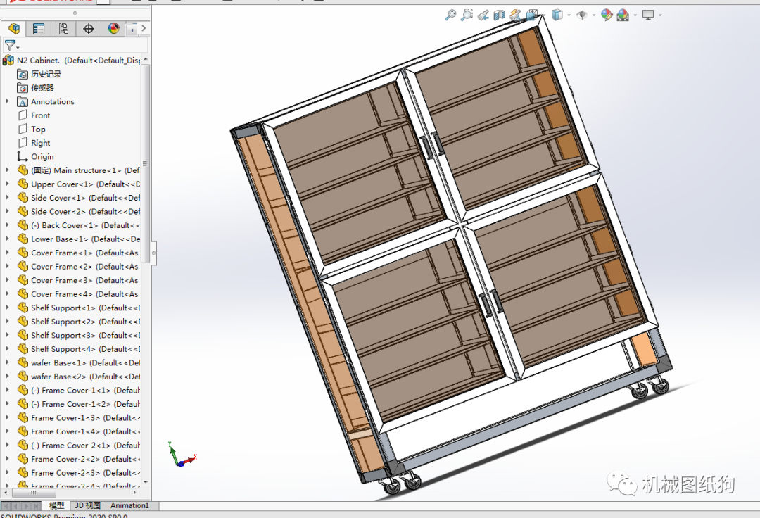
Task: Select Cover Frame<1> in tree
Action: [x=84, y=253]
